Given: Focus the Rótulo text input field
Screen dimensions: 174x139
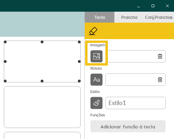Looking at the screenshot, I should coord(135,80).
